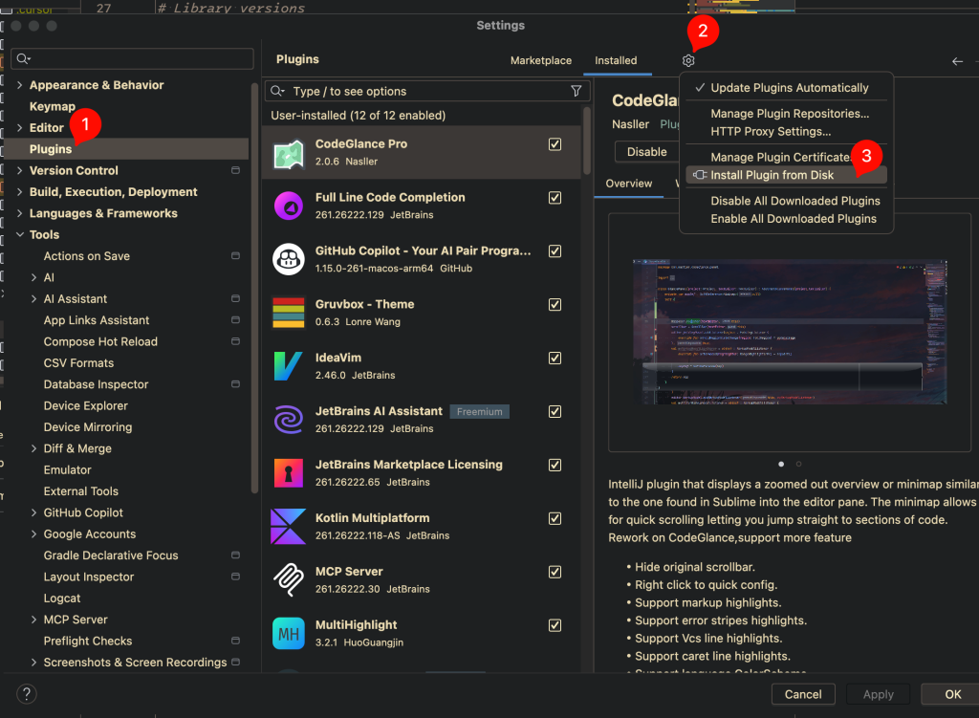
Task: Click the magnifier icon in settings search
Action: tap(24, 58)
